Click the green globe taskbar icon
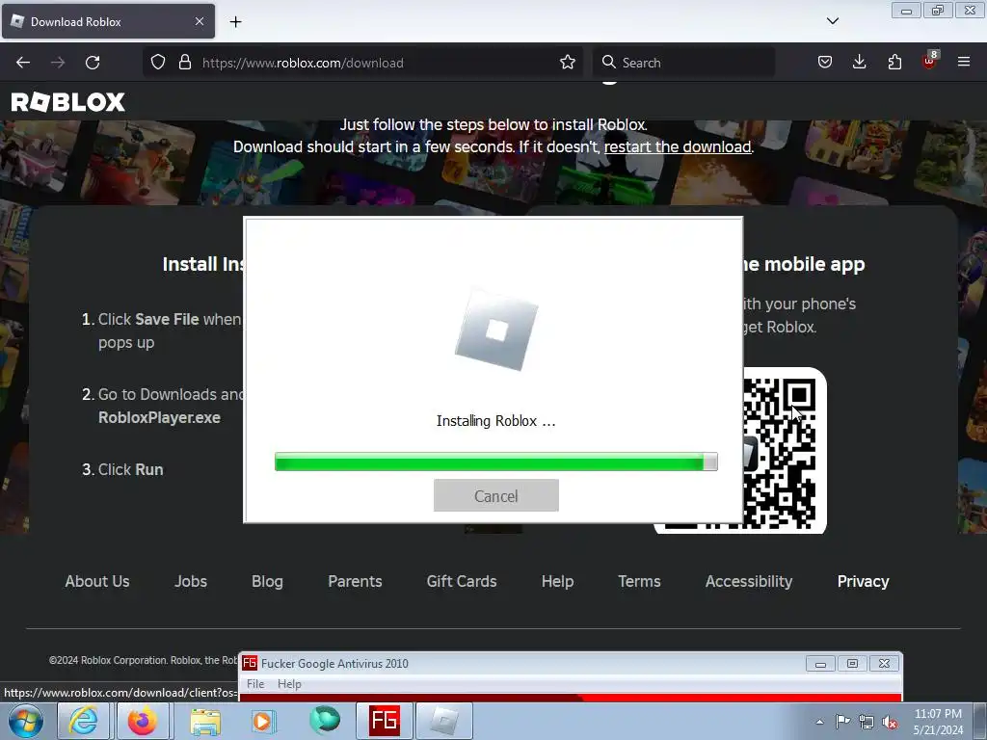This screenshot has height=740, width=987. coord(325,721)
